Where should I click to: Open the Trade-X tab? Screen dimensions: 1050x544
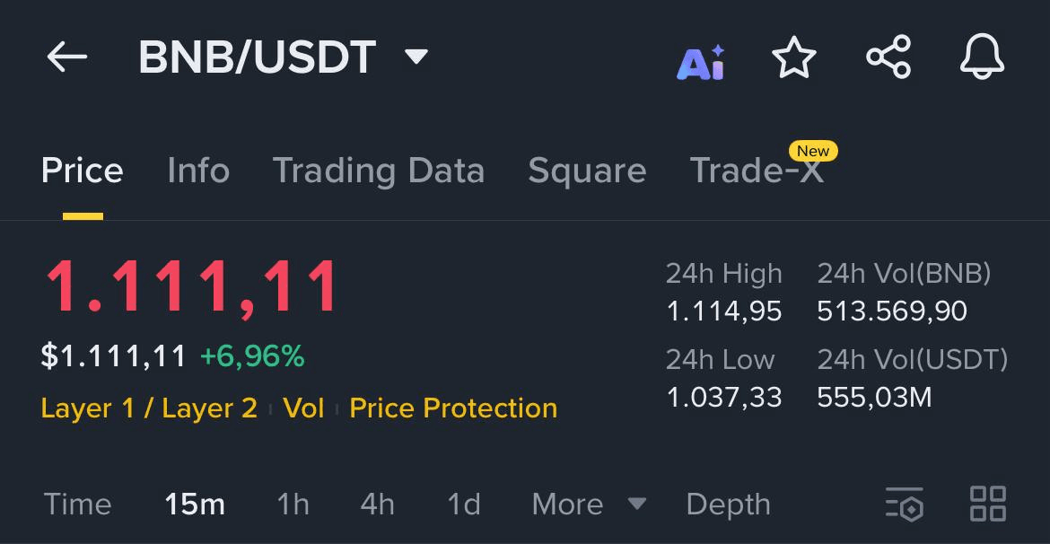(x=757, y=171)
